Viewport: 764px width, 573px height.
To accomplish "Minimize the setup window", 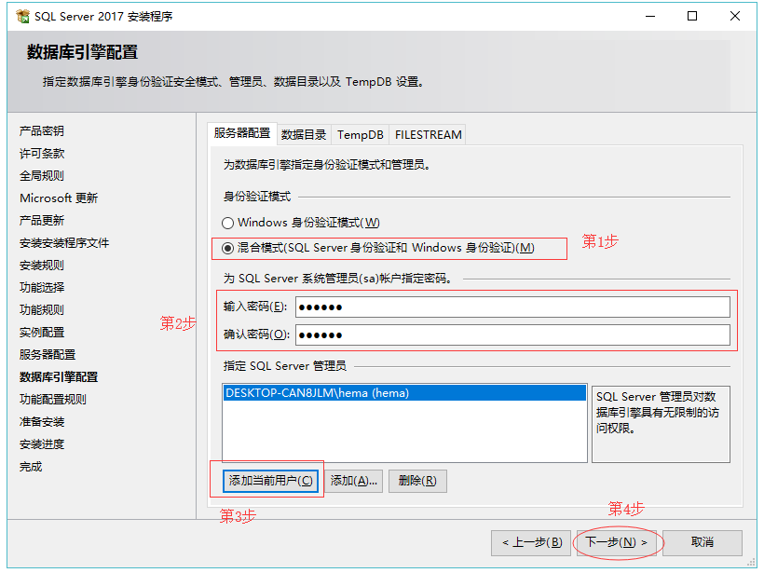I will point(650,16).
